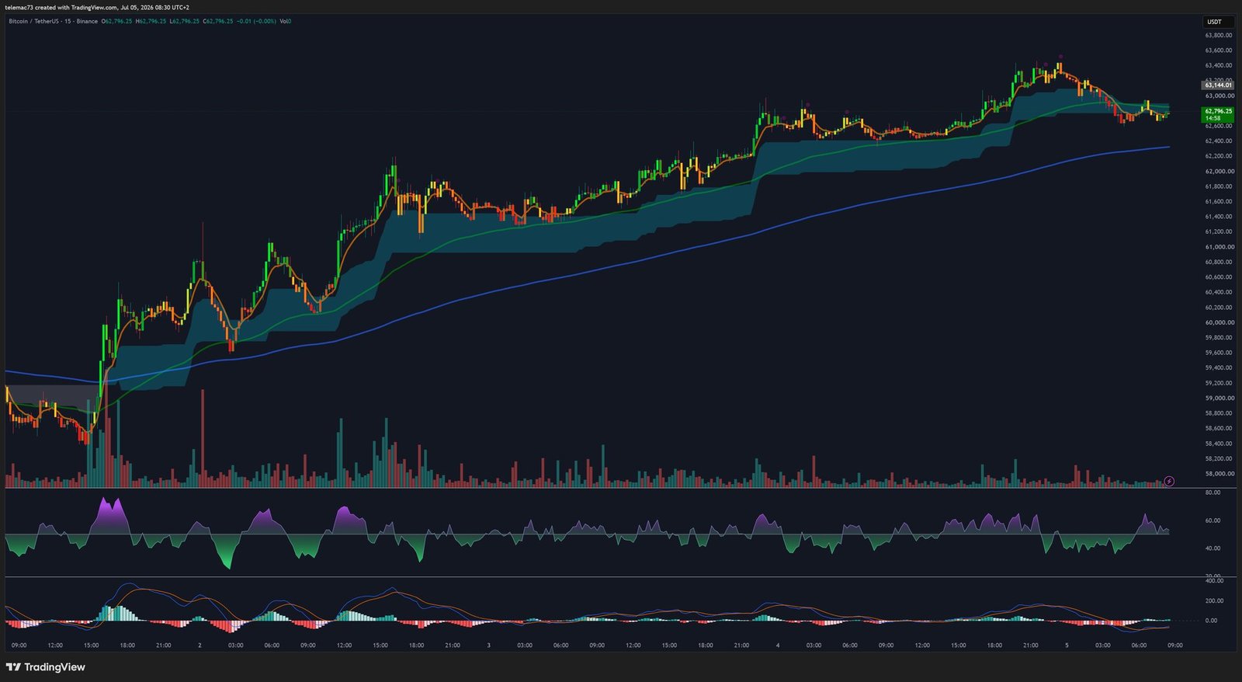Click the 40.00 oscillator scale label
The image size is (1242, 682).
click(1213, 548)
